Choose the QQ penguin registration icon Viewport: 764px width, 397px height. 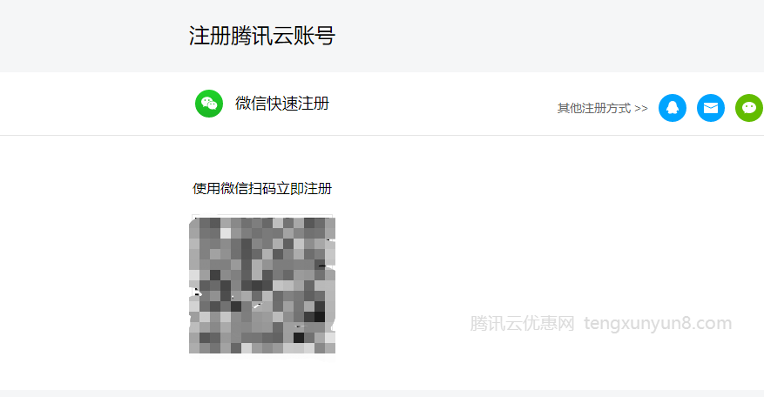click(x=673, y=108)
